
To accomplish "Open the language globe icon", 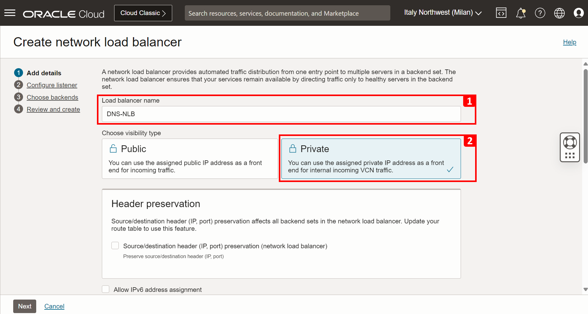I will pos(559,13).
